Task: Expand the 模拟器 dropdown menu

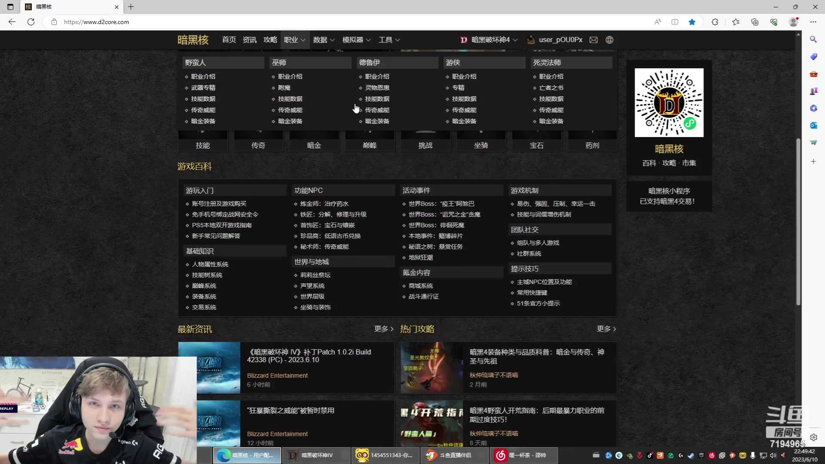Action: coord(356,40)
